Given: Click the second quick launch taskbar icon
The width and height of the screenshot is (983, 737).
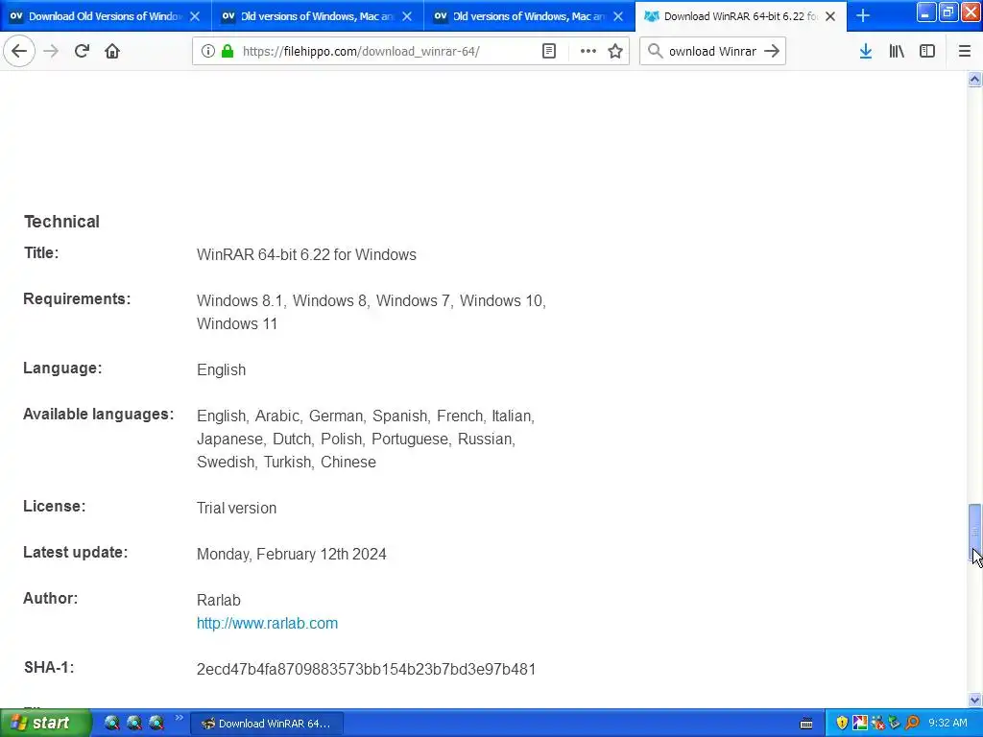Looking at the screenshot, I should click(134, 724).
